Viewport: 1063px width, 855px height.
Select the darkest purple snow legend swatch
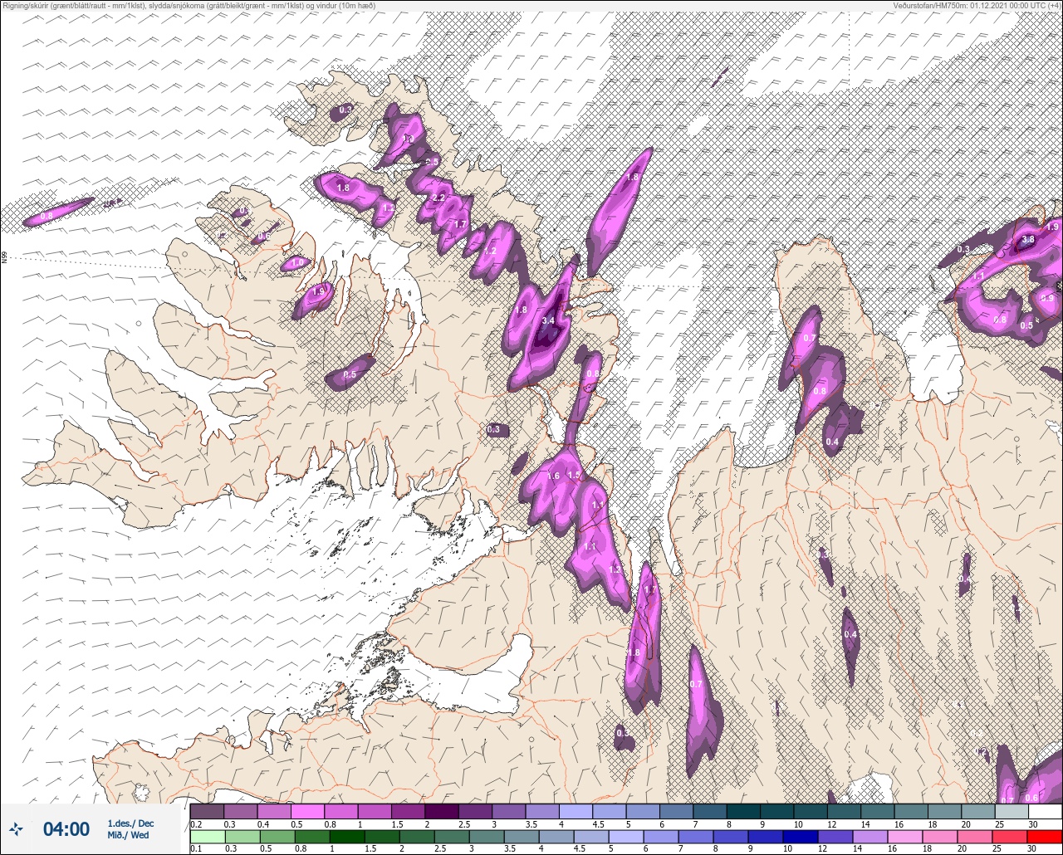(441, 811)
